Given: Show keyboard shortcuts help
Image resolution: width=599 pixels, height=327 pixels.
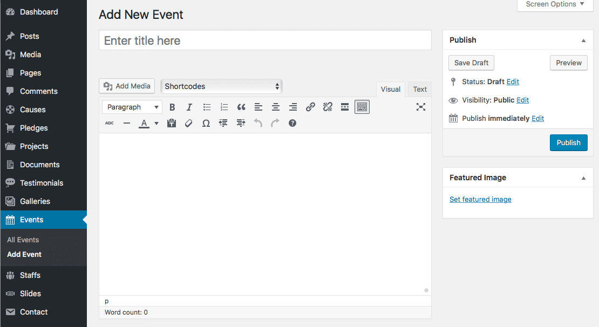Looking at the screenshot, I should pos(292,123).
